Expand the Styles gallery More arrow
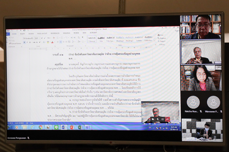 [x=155, y=41]
